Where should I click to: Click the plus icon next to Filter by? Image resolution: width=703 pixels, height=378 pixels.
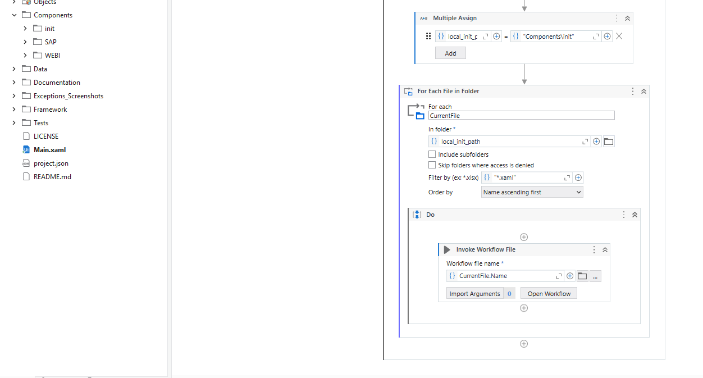(578, 177)
